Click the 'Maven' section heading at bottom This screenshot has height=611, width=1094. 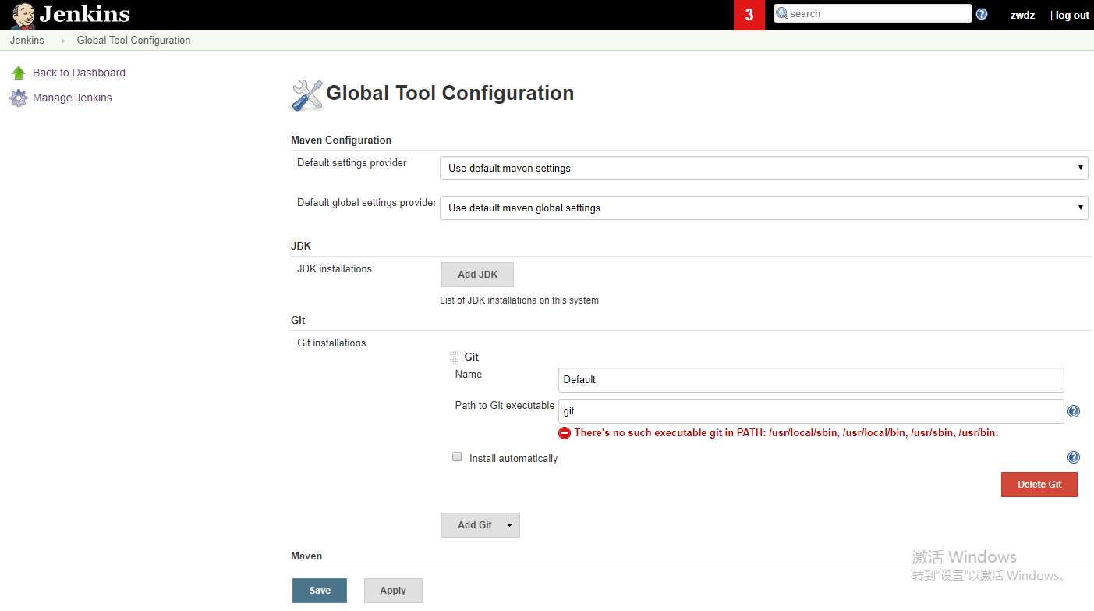[x=306, y=556]
